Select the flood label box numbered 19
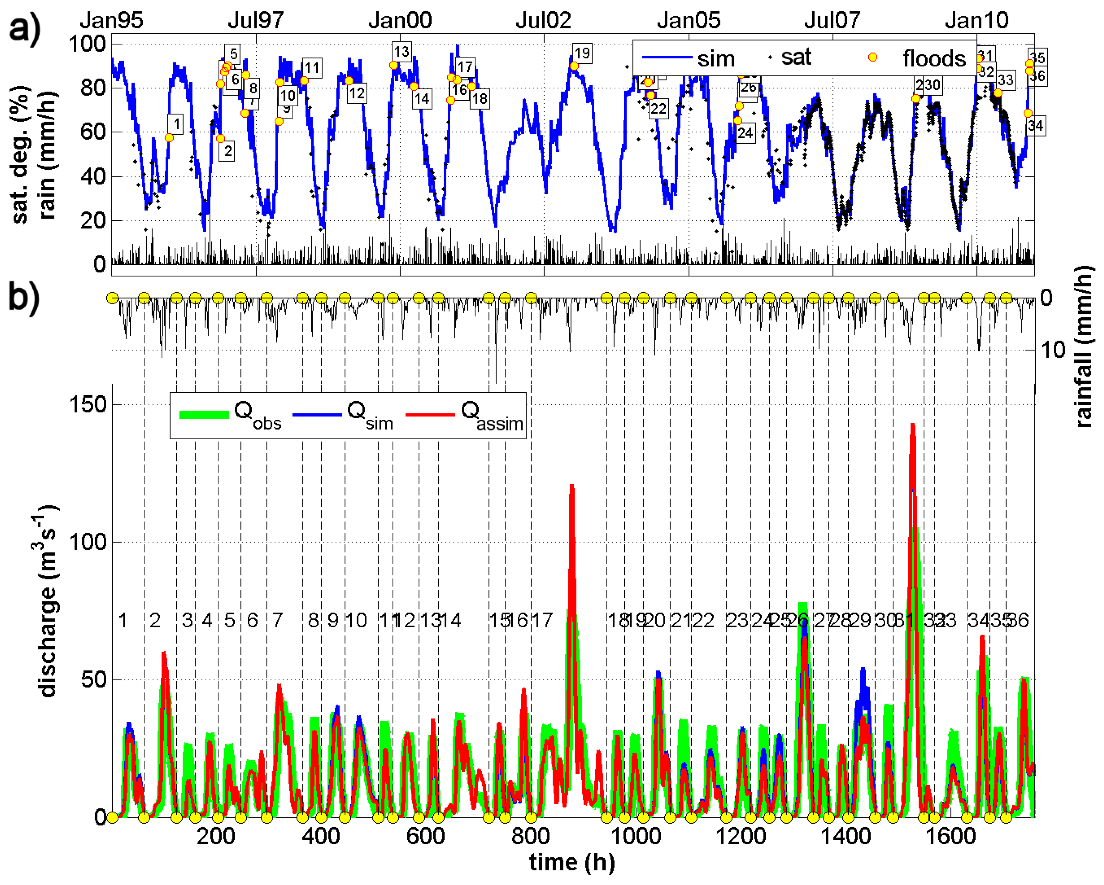Image resolution: width=1104 pixels, height=885 pixels. point(582,53)
